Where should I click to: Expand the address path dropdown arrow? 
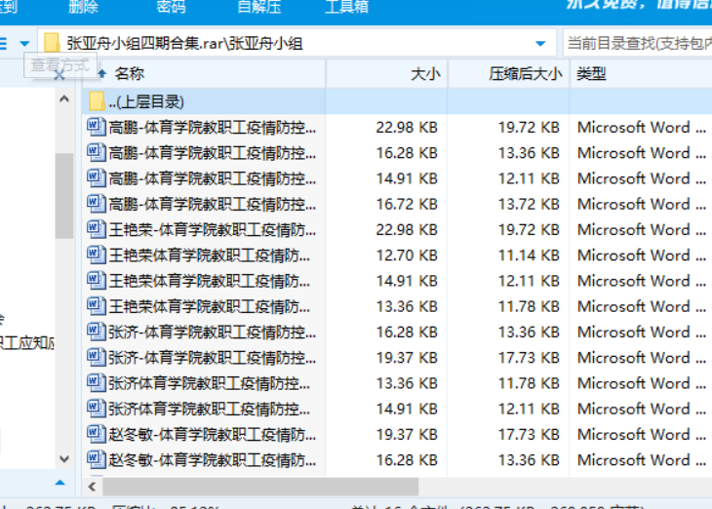coord(540,44)
